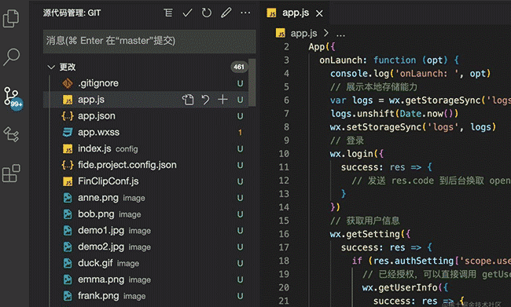Collapse the 更改 changes section

click(51, 67)
